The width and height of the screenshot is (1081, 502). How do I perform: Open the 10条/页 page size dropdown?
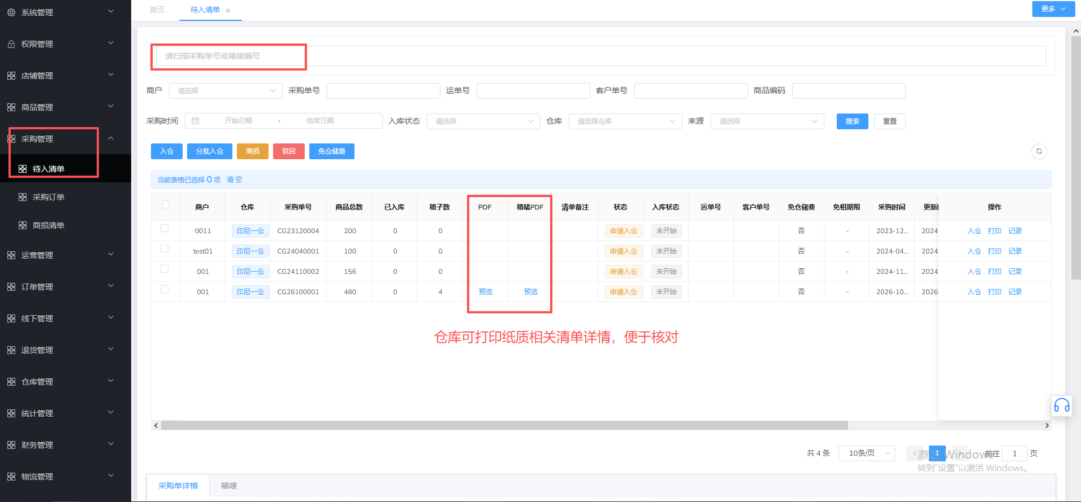point(867,453)
